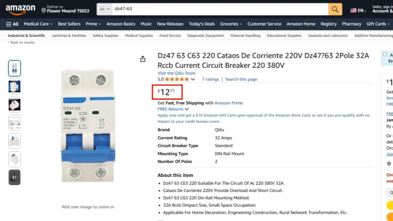Open the search category All dropdown

click(104, 9)
